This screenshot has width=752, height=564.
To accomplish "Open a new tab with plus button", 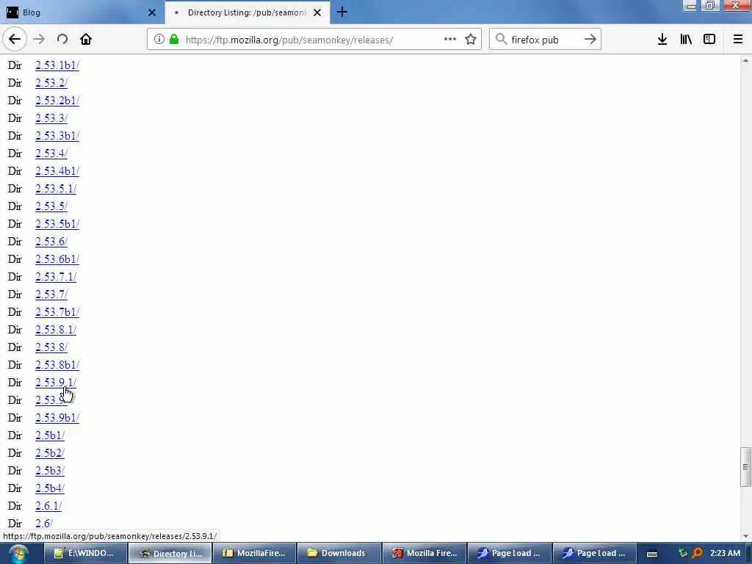I will pos(342,12).
